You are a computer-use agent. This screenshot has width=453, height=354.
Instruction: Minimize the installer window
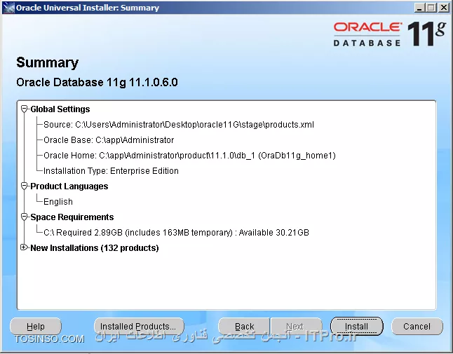click(x=419, y=8)
